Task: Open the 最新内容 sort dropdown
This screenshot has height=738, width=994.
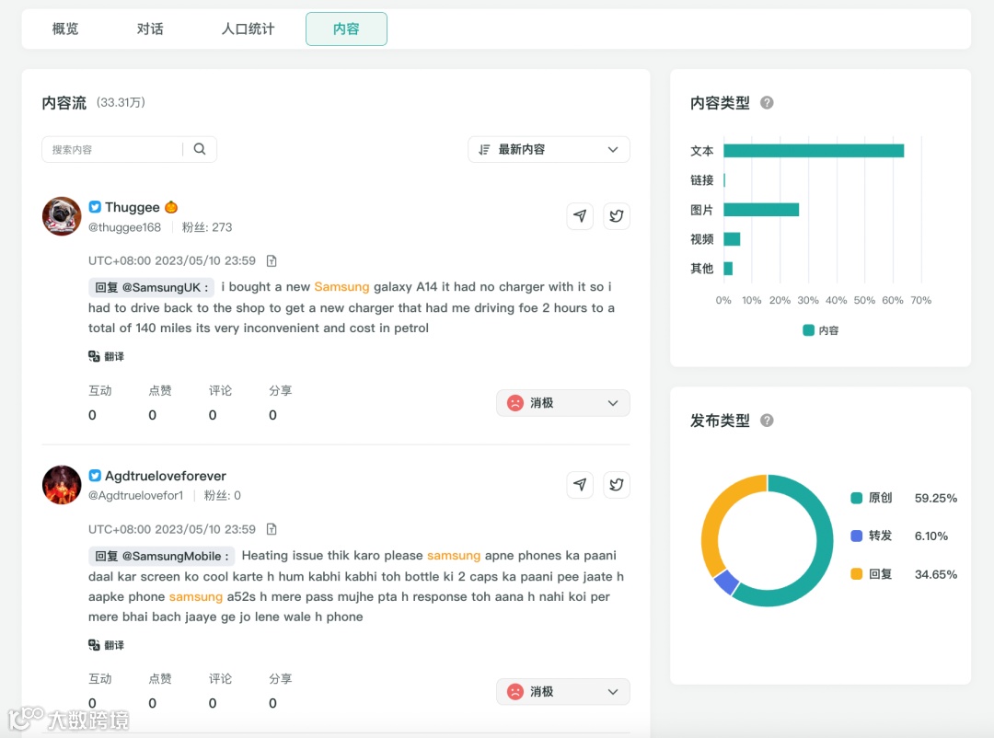Action: click(x=549, y=150)
